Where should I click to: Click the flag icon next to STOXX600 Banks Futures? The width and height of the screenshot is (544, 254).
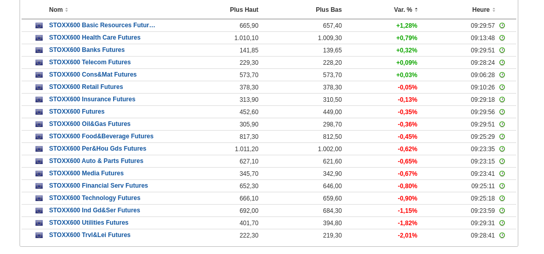pyautogui.click(x=39, y=50)
